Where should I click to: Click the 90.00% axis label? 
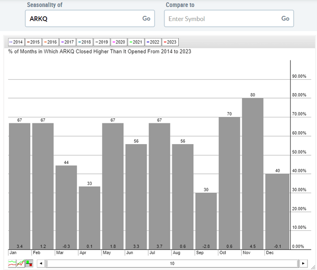[x=299, y=76]
